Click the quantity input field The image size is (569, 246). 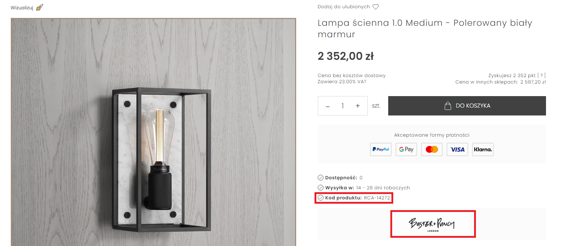pyautogui.click(x=343, y=106)
